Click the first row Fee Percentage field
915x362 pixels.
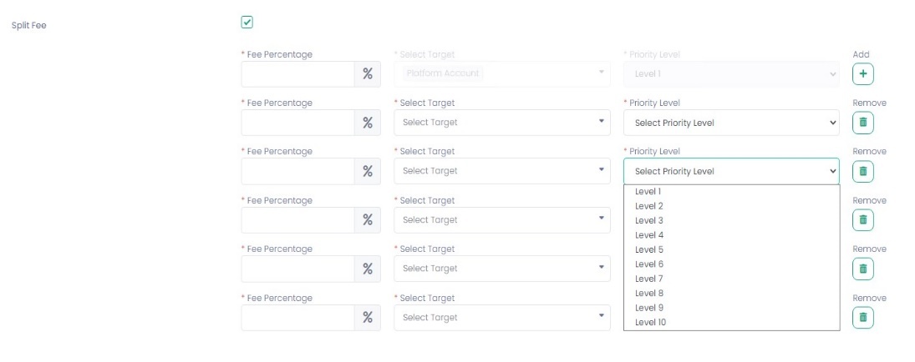tap(297, 73)
